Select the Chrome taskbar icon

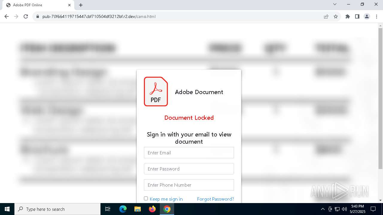click(x=167, y=209)
